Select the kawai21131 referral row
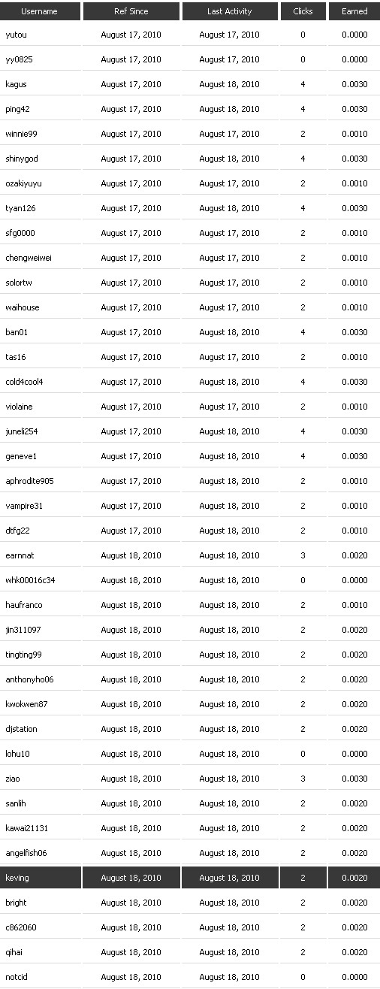The image size is (380, 989). [190, 828]
